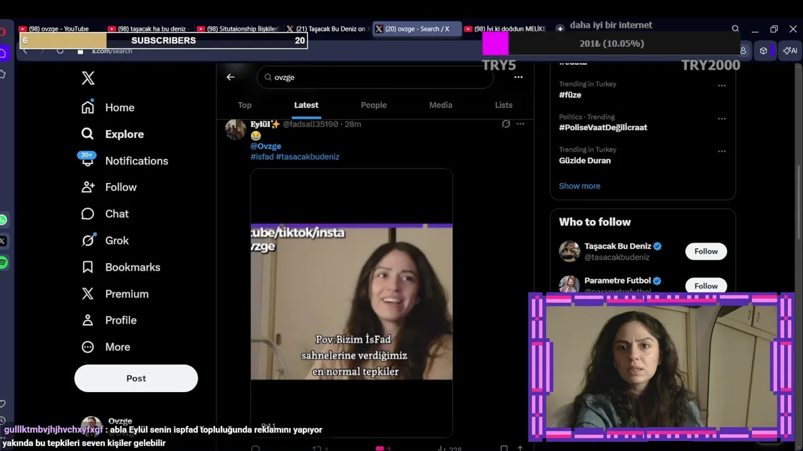The height and width of the screenshot is (451, 803).
Task: Open options for #füze trend
Action: [x=721, y=86]
